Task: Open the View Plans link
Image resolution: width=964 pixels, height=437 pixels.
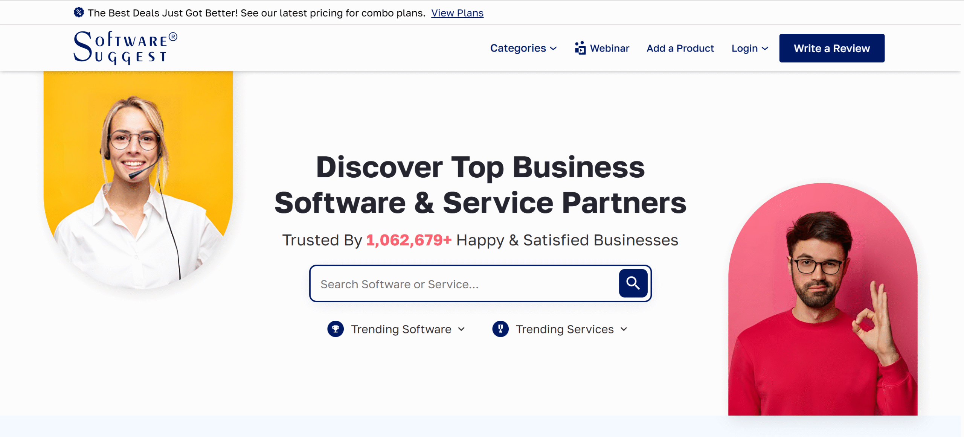Action: [457, 13]
